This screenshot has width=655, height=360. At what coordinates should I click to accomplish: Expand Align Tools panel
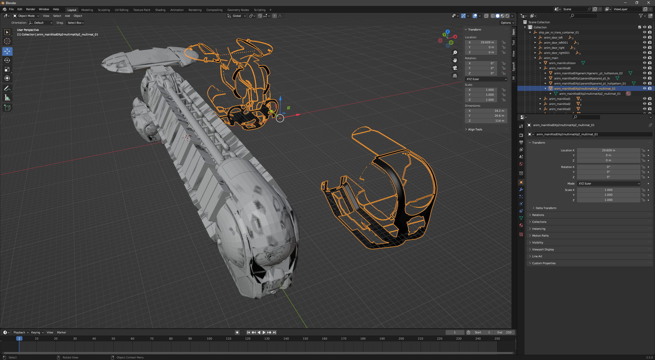click(x=475, y=129)
